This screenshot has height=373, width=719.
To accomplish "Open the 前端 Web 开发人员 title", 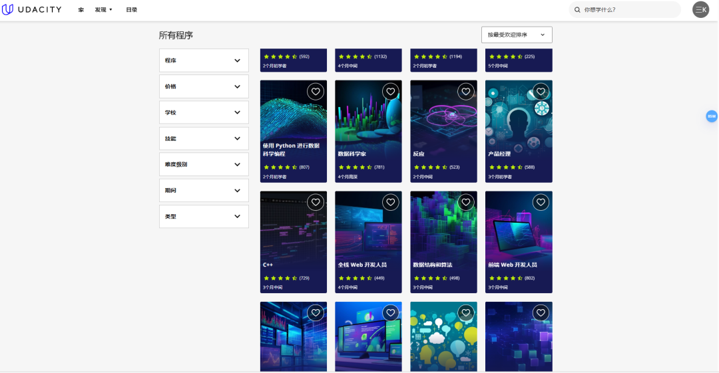I will tap(513, 265).
